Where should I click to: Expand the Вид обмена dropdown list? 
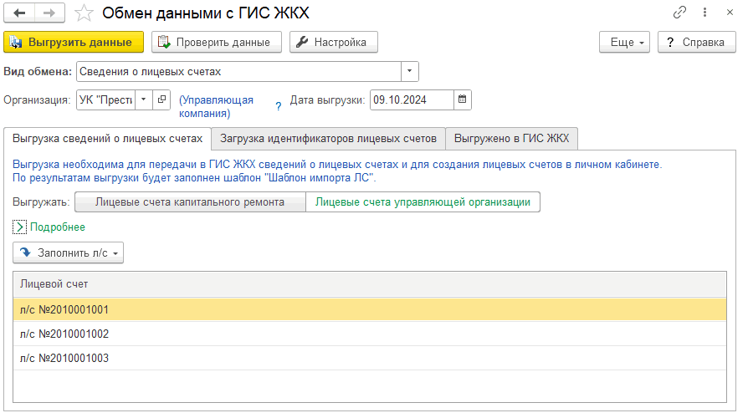409,72
